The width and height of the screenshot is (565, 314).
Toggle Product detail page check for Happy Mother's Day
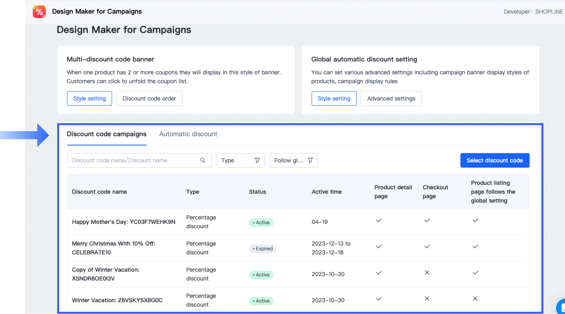(379, 220)
